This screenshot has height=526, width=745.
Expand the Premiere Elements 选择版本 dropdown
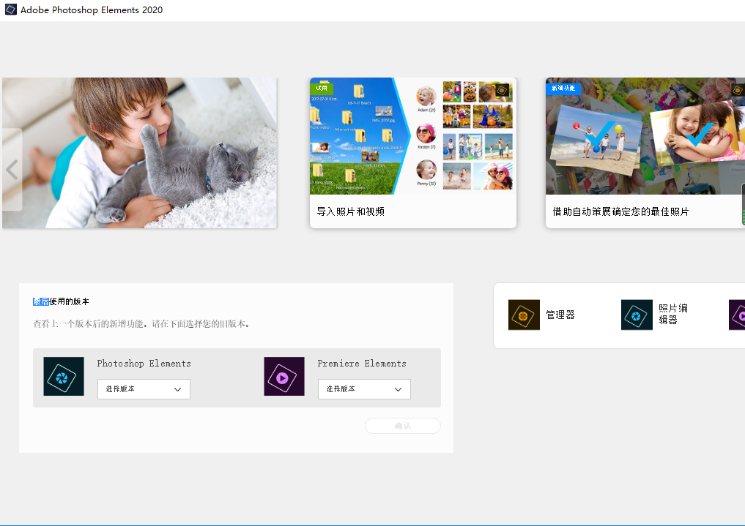pyautogui.click(x=364, y=389)
